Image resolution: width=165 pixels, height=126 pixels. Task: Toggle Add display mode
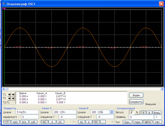[x=15, y=122]
